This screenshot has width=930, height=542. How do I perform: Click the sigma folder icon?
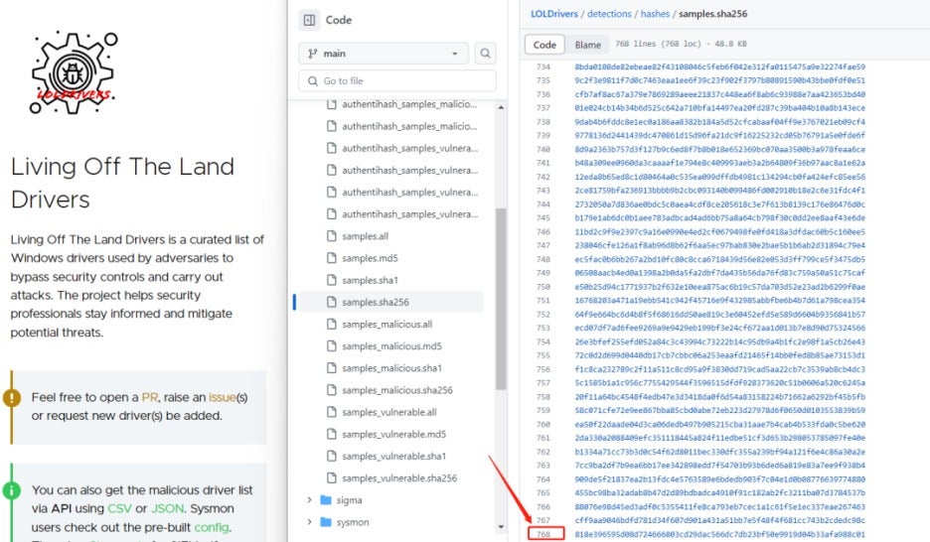click(x=327, y=500)
